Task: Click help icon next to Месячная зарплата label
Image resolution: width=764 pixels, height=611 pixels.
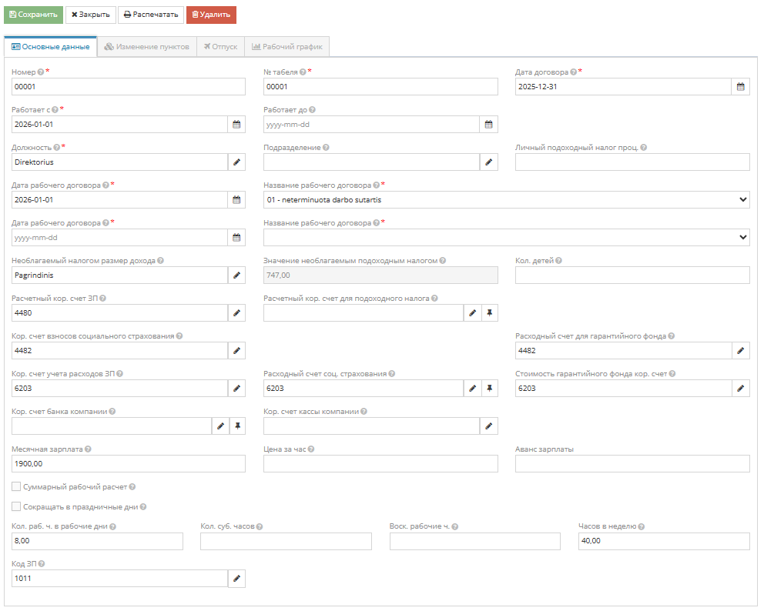Action: pos(88,449)
